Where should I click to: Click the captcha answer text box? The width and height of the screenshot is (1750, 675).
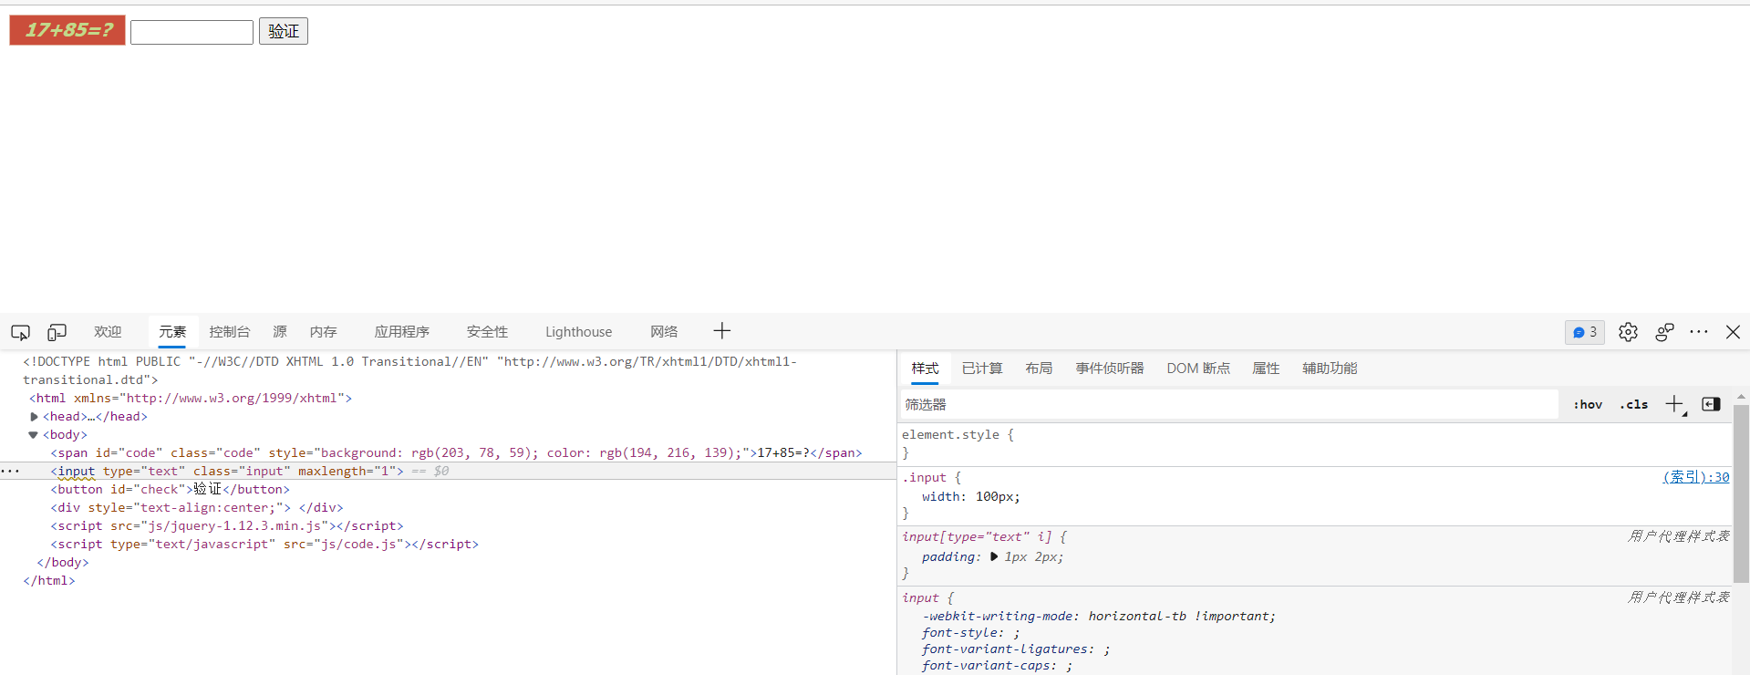[x=192, y=32]
